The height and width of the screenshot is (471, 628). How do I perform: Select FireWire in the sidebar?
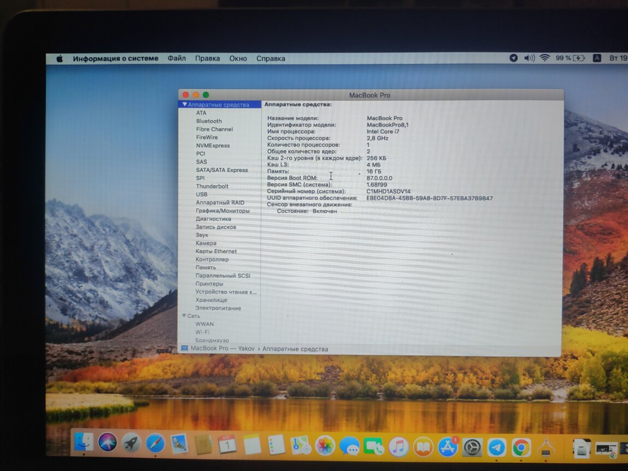[206, 137]
